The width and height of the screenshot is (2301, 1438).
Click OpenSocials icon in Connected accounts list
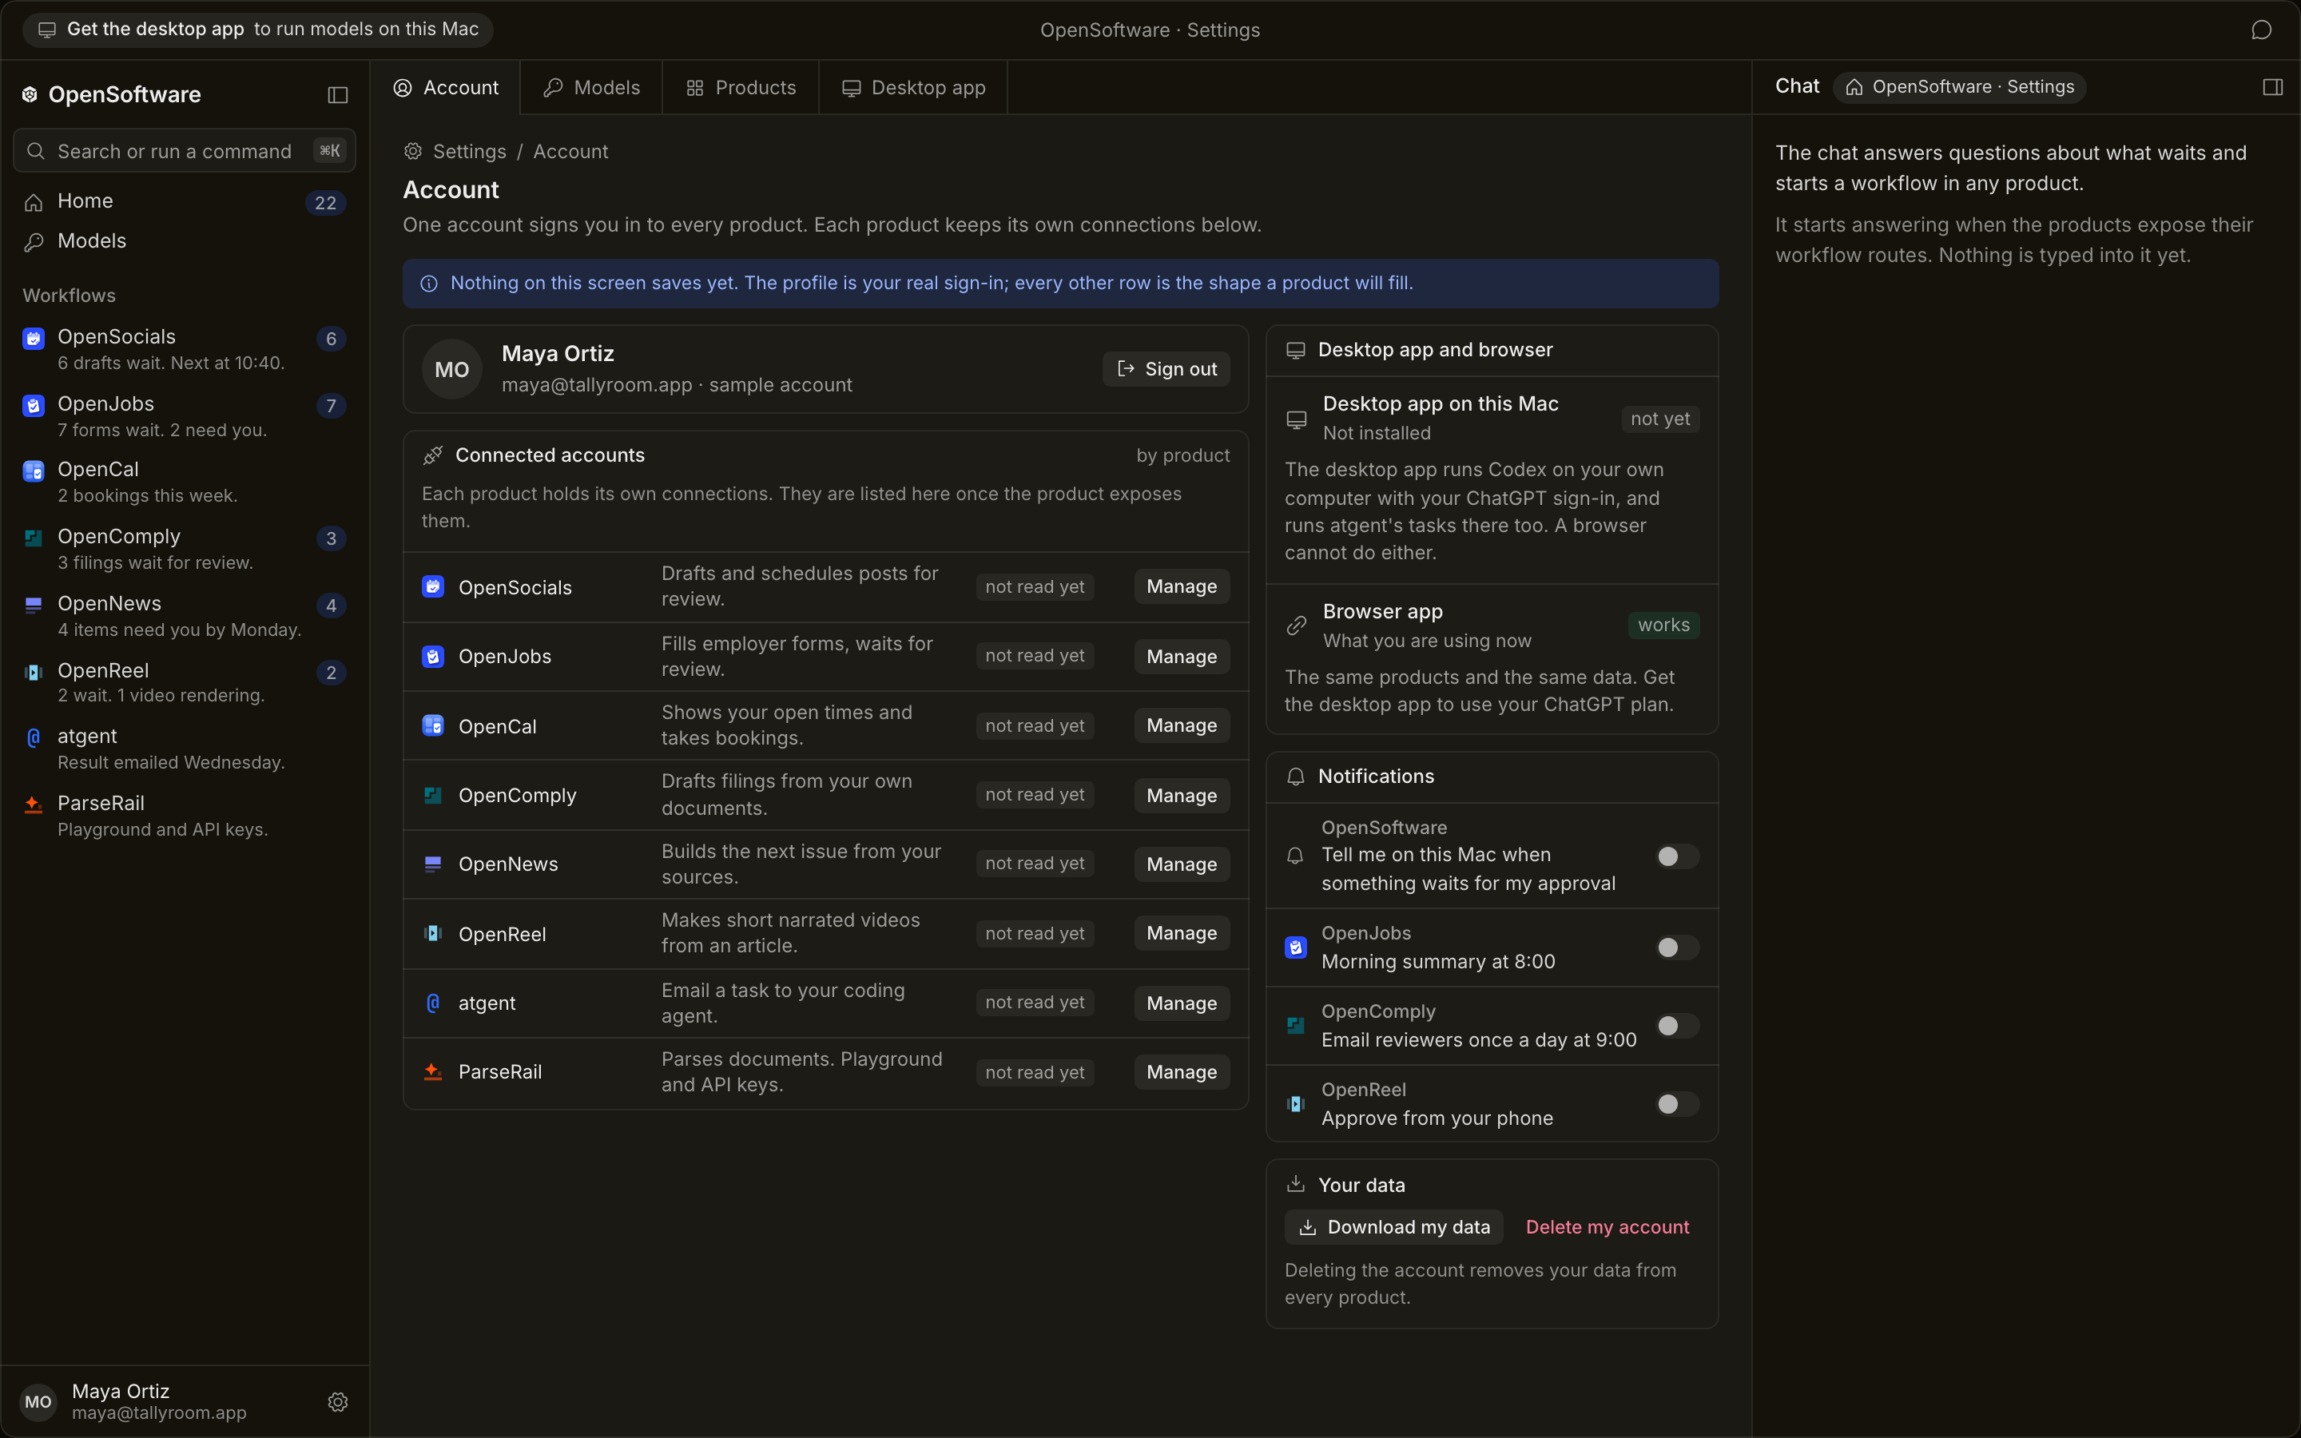[x=432, y=587]
